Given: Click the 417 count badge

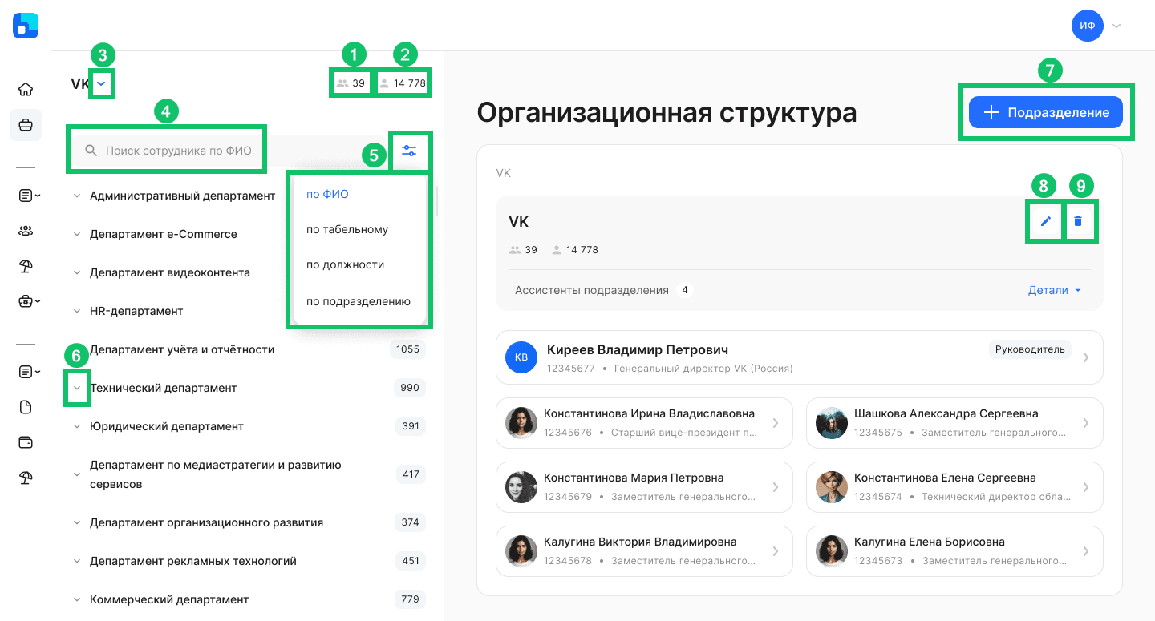Looking at the screenshot, I should [x=411, y=474].
